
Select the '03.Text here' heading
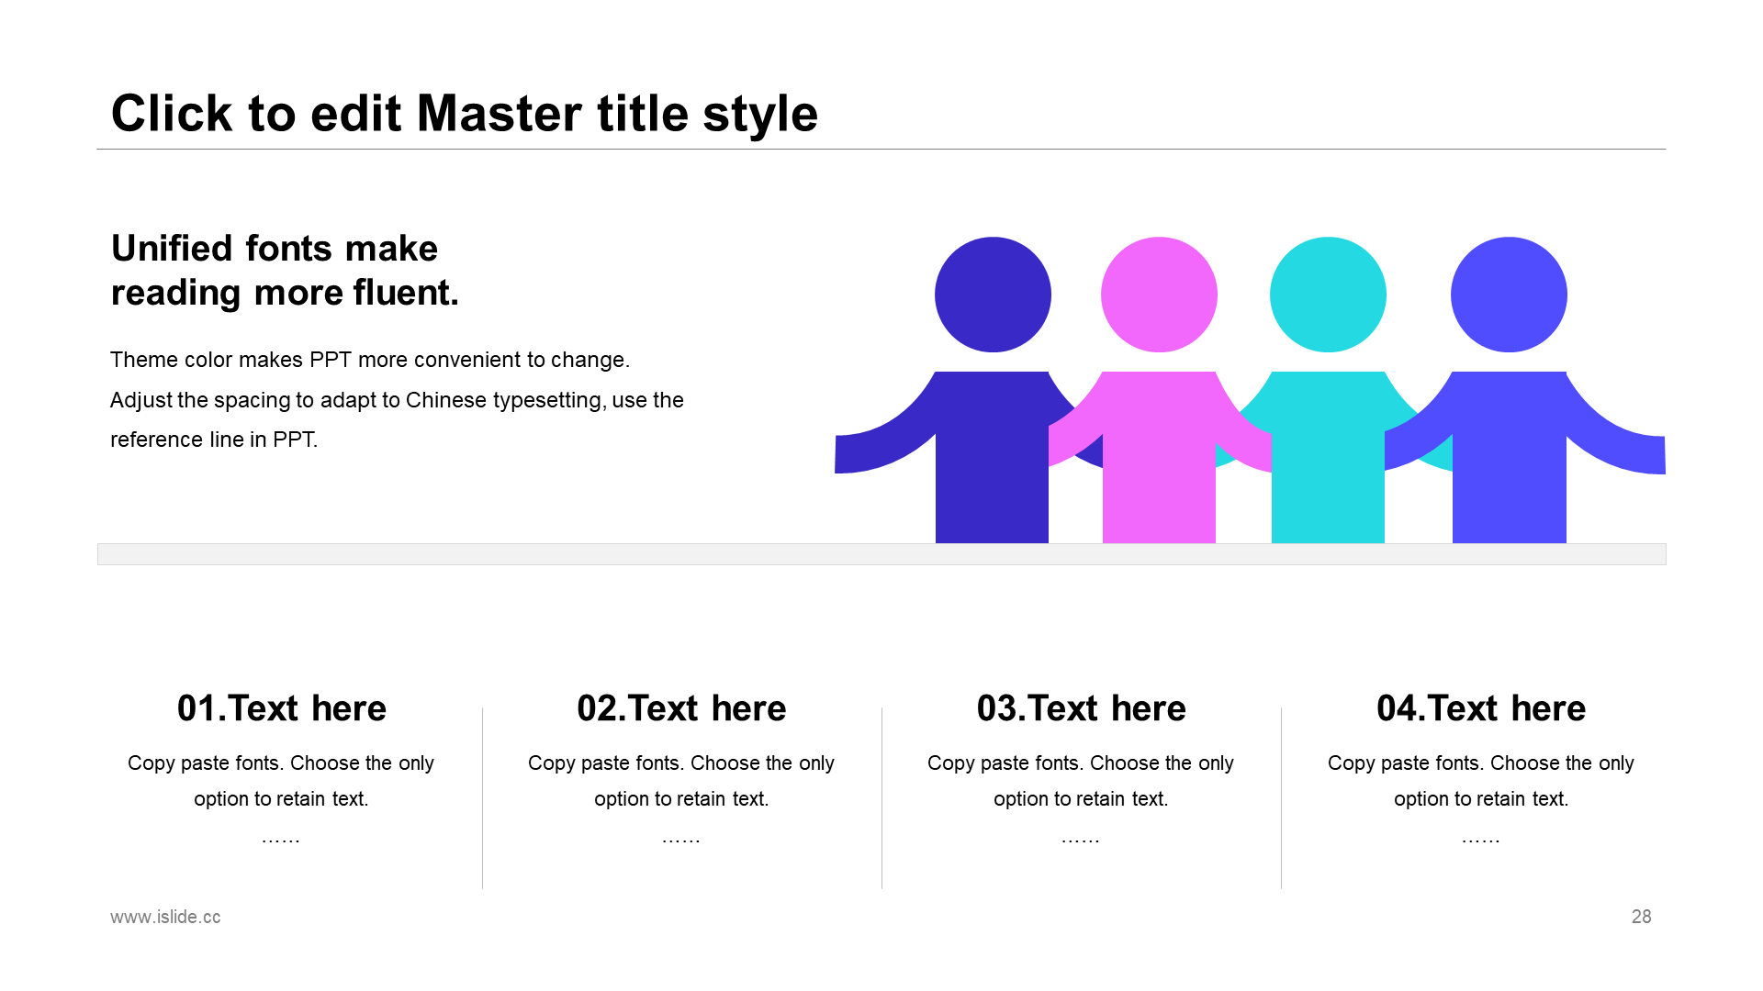(x=1081, y=708)
